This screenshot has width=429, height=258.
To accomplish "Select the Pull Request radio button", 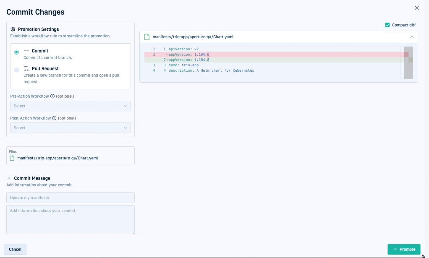I will (16, 70).
